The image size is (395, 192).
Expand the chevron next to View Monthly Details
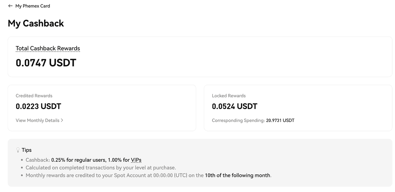(62, 120)
